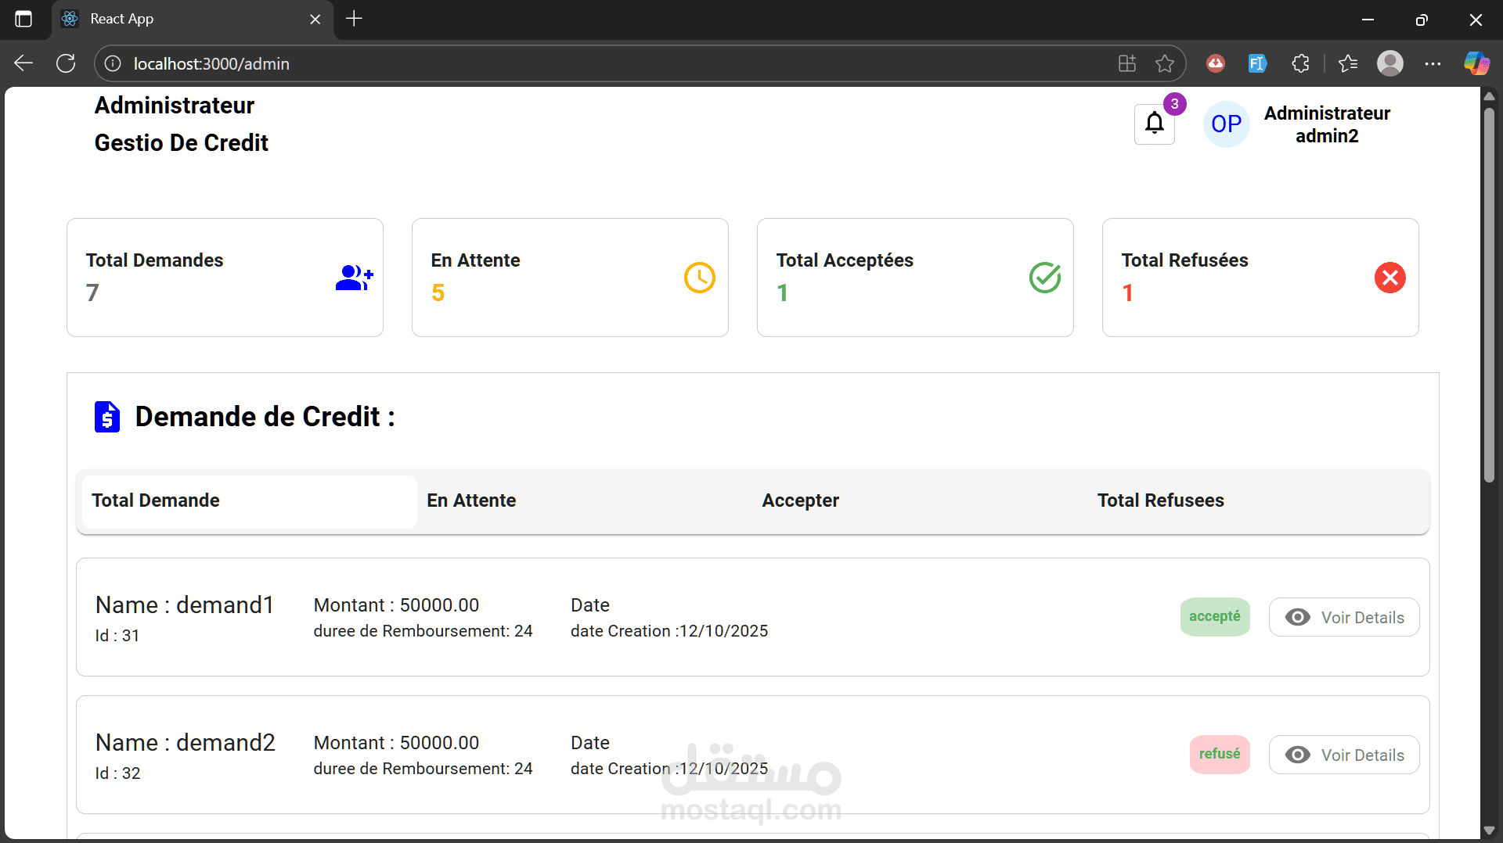Switch to the Total Refusees tab
The width and height of the screenshot is (1503, 843).
coord(1255,501)
